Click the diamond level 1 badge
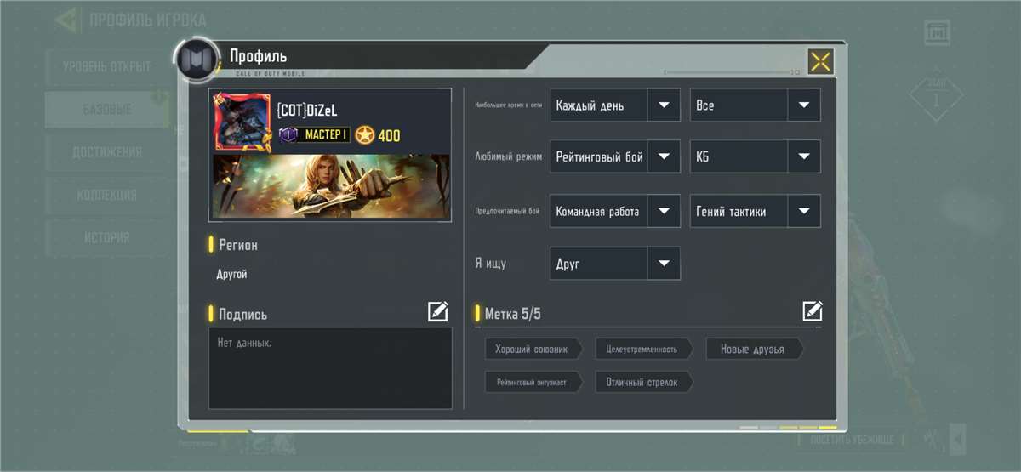 tap(936, 95)
